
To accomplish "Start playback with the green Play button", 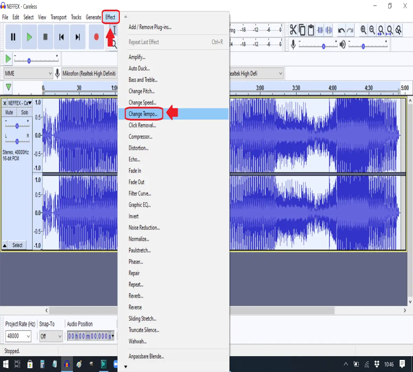I will point(29,37).
